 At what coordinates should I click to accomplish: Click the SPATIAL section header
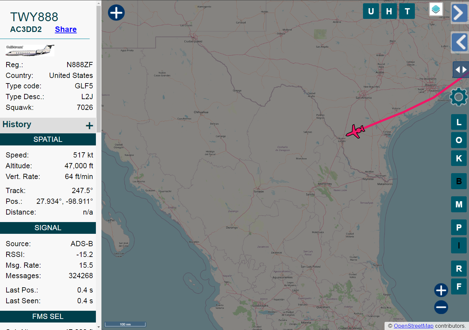(x=48, y=140)
